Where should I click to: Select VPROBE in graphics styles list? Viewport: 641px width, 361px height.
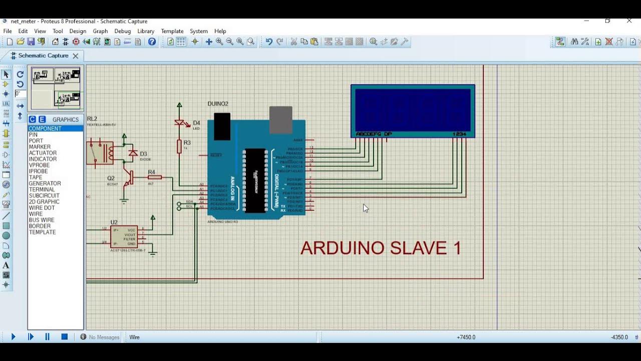coord(56,165)
